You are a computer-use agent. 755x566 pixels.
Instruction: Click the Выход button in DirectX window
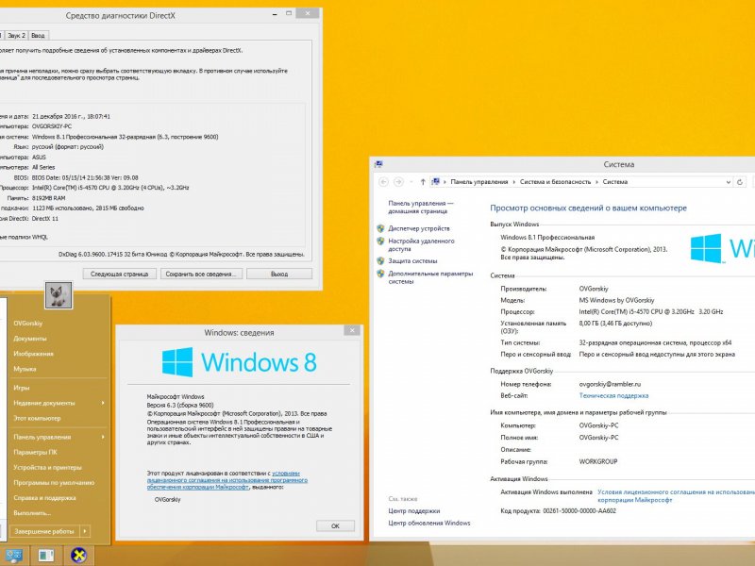click(x=279, y=274)
